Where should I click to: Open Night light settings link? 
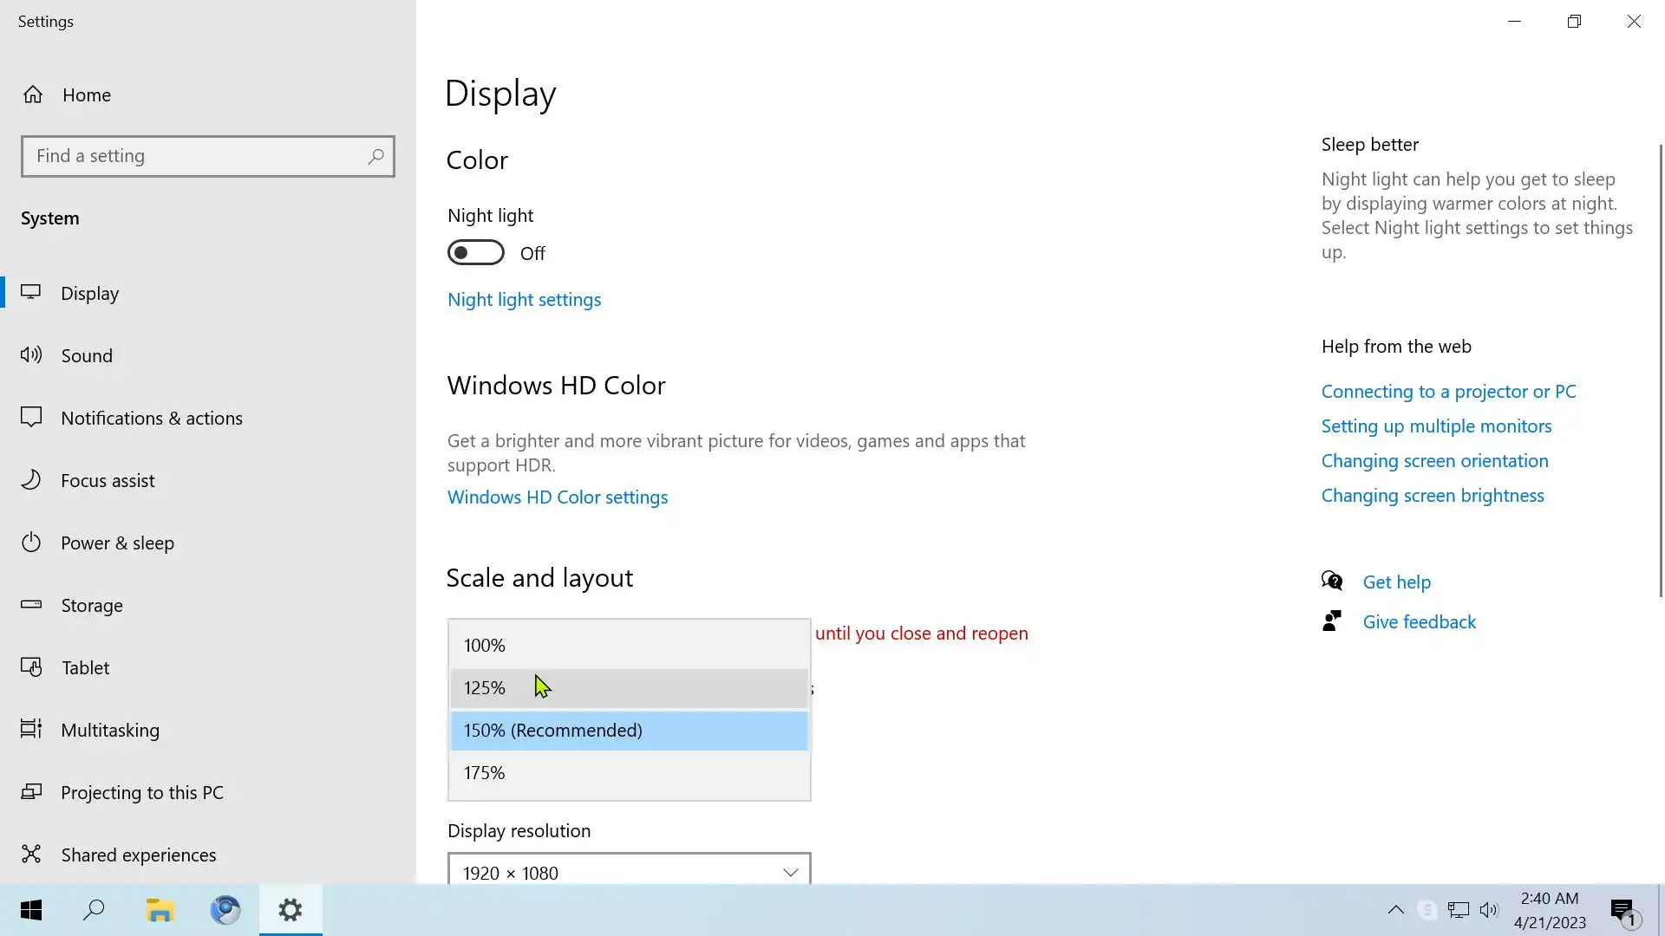point(524,300)
